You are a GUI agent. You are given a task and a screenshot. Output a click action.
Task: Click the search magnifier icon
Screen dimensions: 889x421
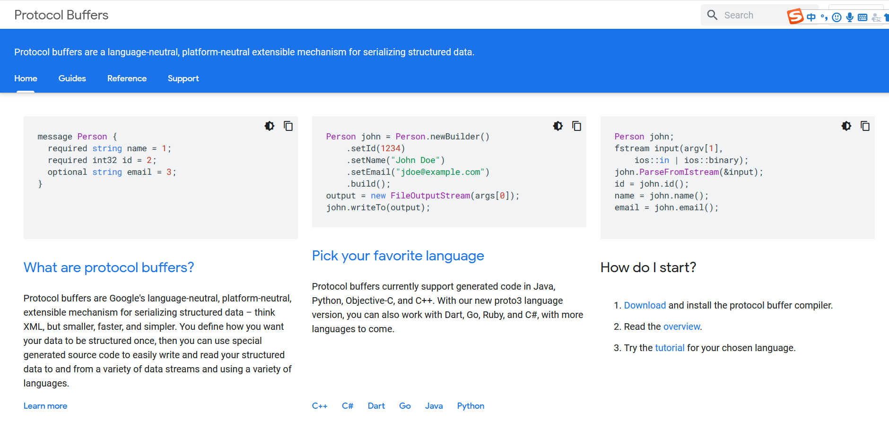pos(712,15)
